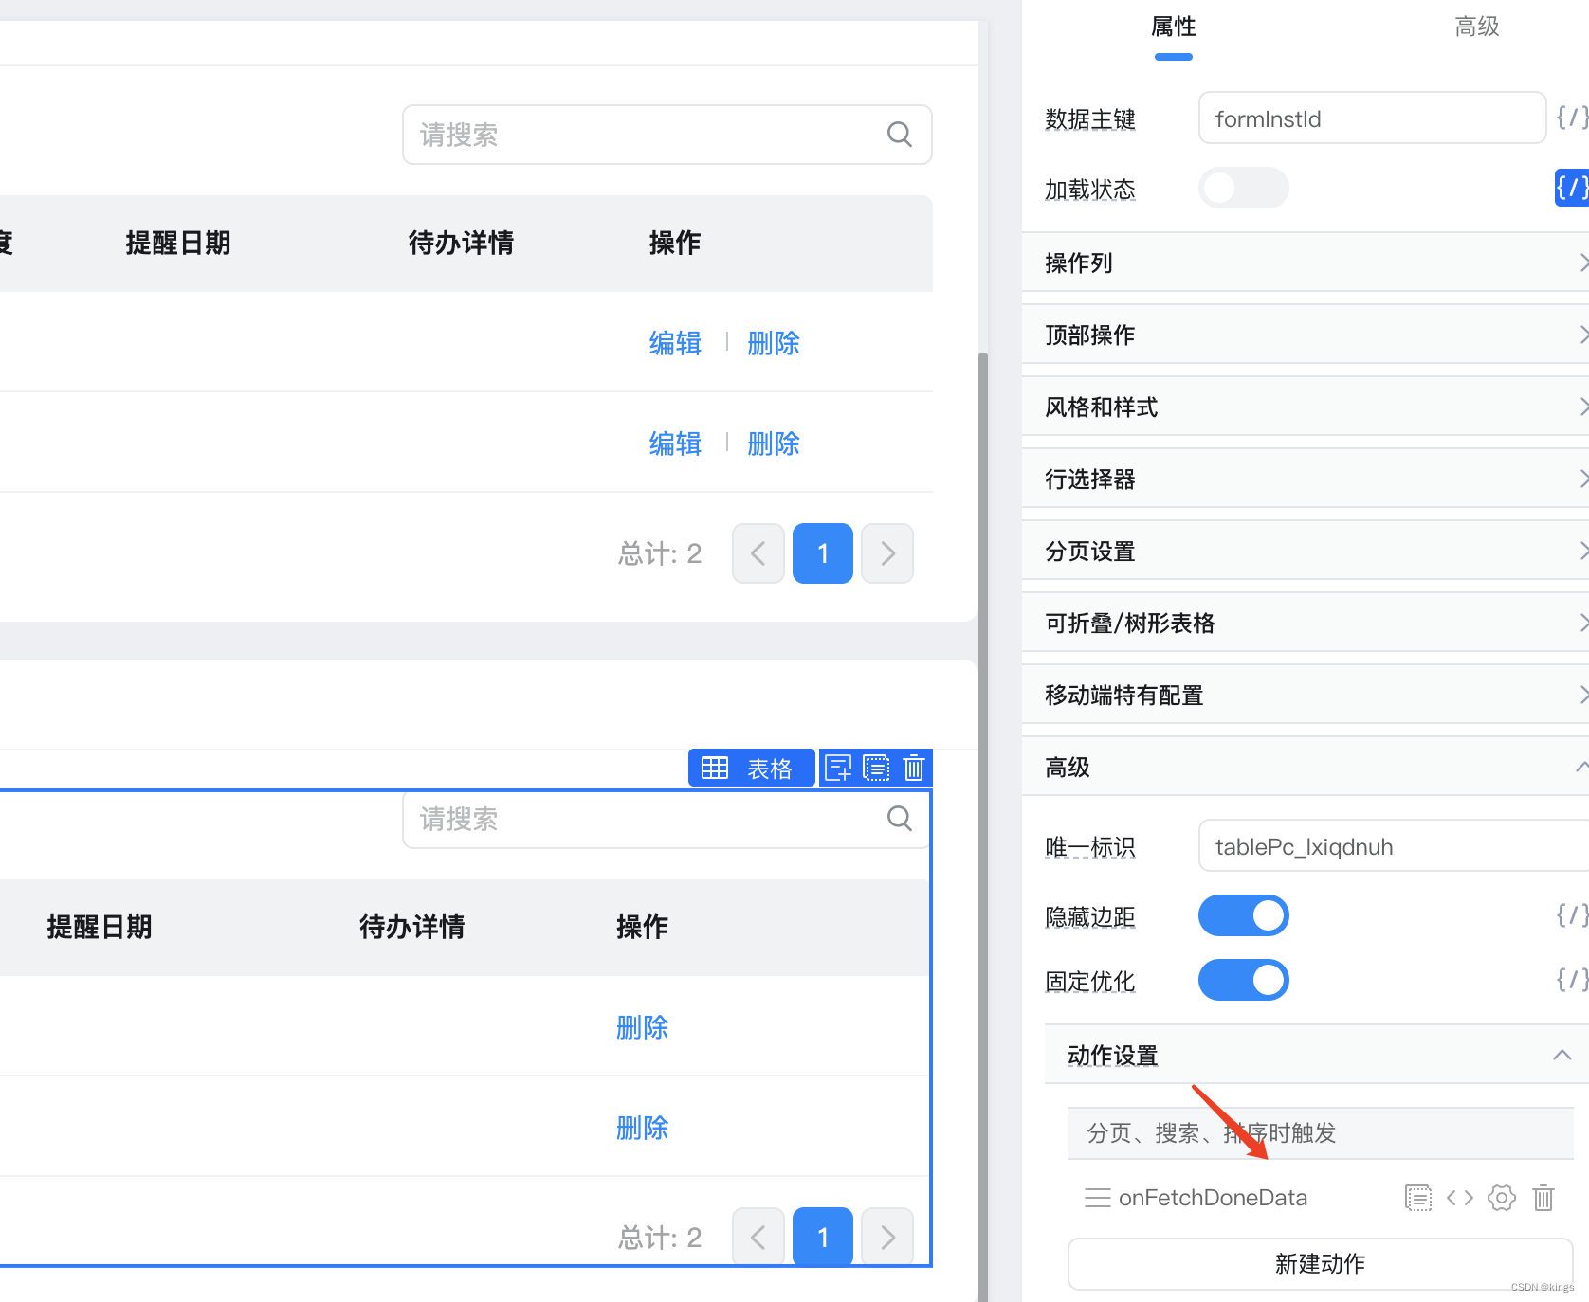Click the add-component icon beside 表格 label
1589x1302 pixels.
(x=838, y=768)
